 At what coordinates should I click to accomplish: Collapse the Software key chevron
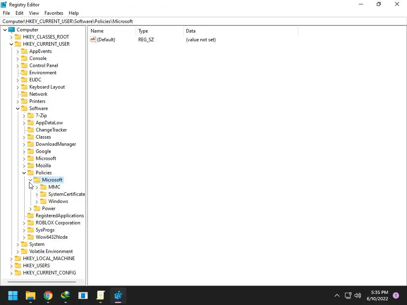17,108
